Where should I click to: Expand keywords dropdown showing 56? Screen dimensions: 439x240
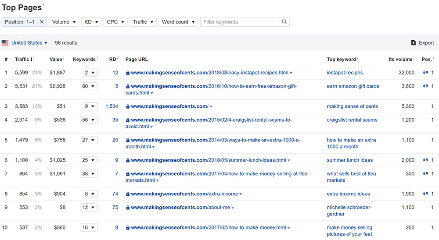pos(89,120)
